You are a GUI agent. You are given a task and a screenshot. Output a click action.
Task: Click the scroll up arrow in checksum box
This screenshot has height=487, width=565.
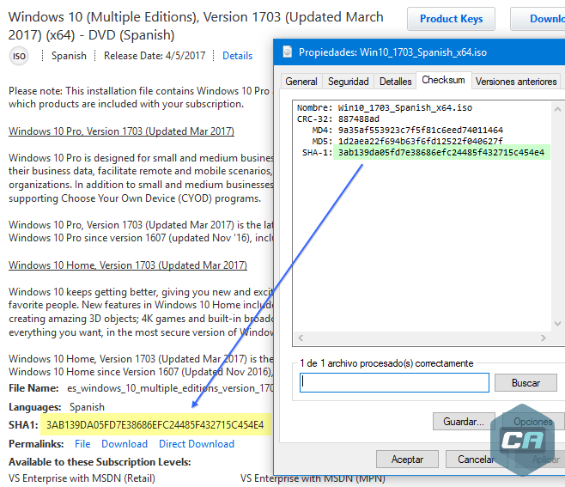(557, 109)
